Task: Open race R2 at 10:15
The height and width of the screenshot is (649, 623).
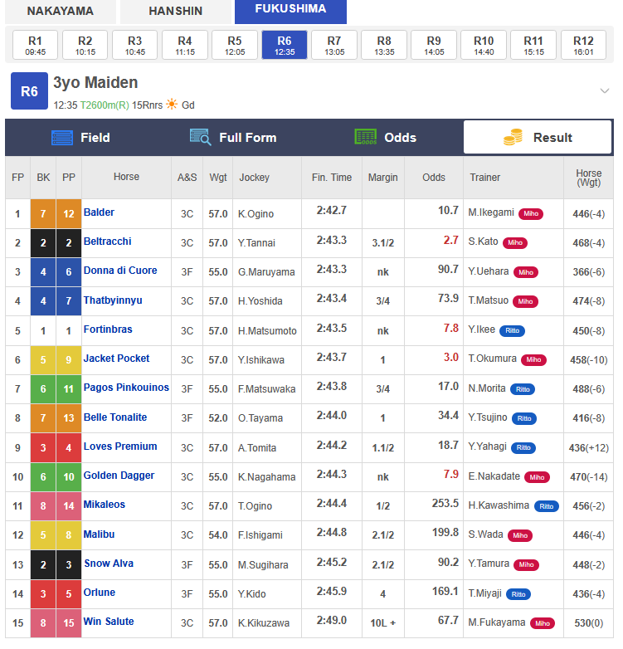Action: [x=85, y=45]
